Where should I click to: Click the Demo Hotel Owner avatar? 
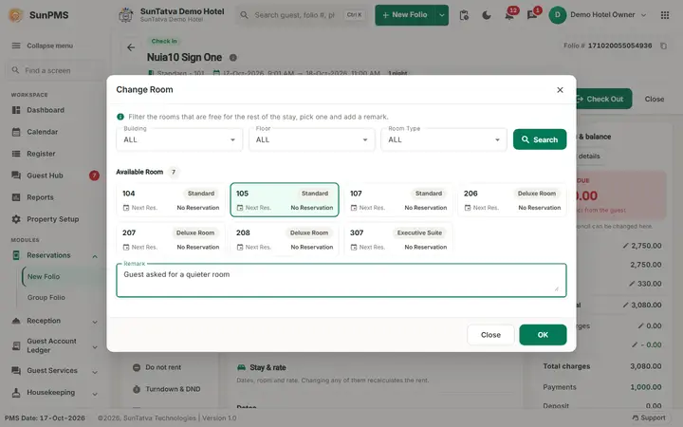(557, 15)
